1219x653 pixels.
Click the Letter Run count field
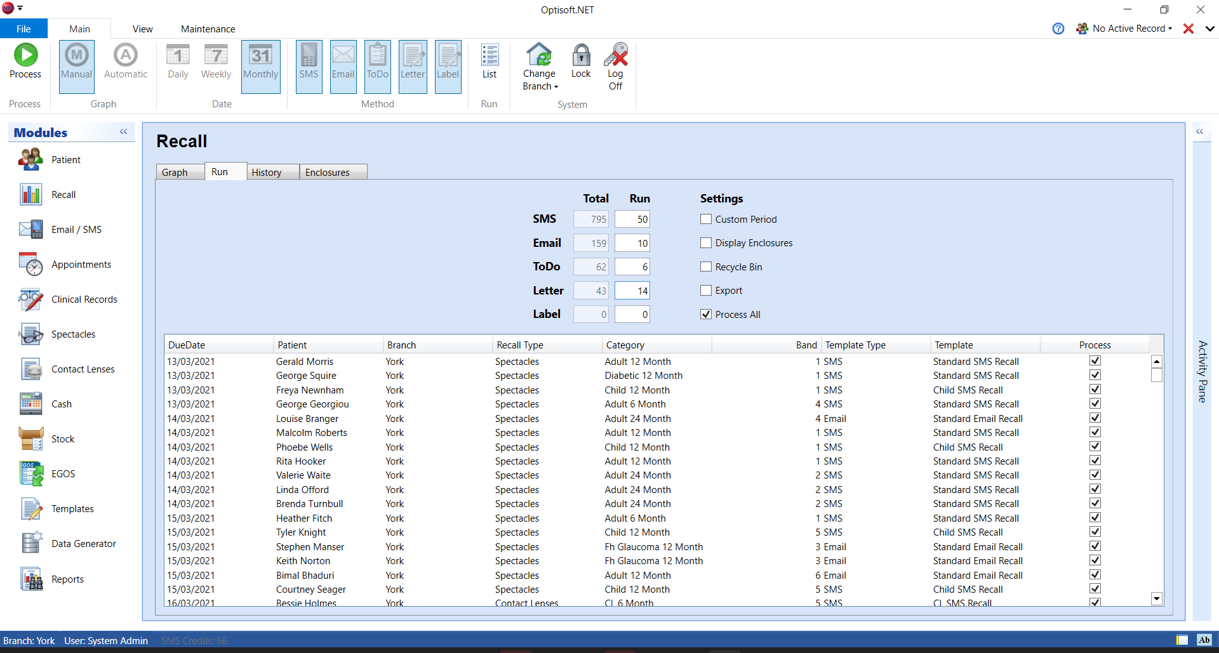pos(632,291)
